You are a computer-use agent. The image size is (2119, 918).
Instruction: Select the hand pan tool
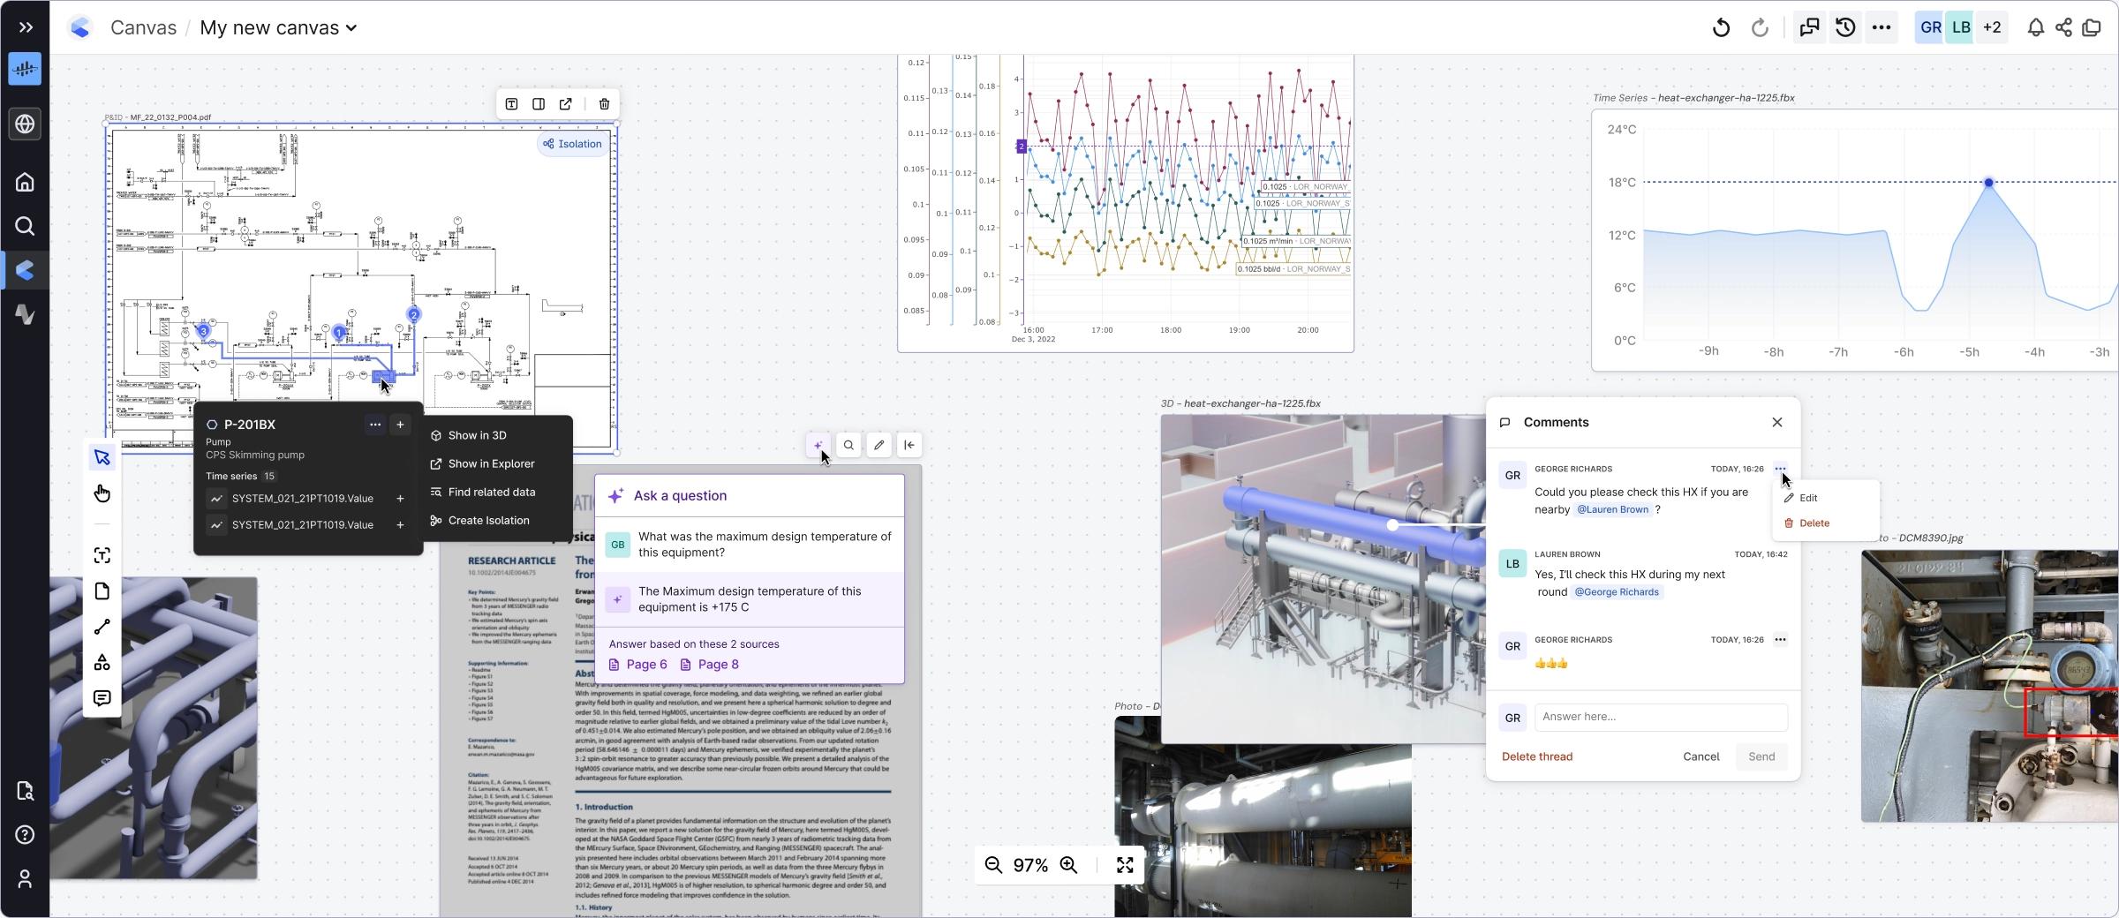click(x=102, y=493)
